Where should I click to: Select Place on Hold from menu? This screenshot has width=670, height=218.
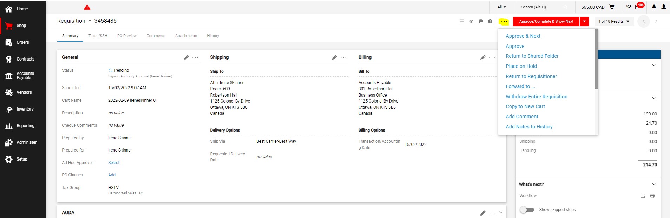pyautogui.click(x=521, y=66)
